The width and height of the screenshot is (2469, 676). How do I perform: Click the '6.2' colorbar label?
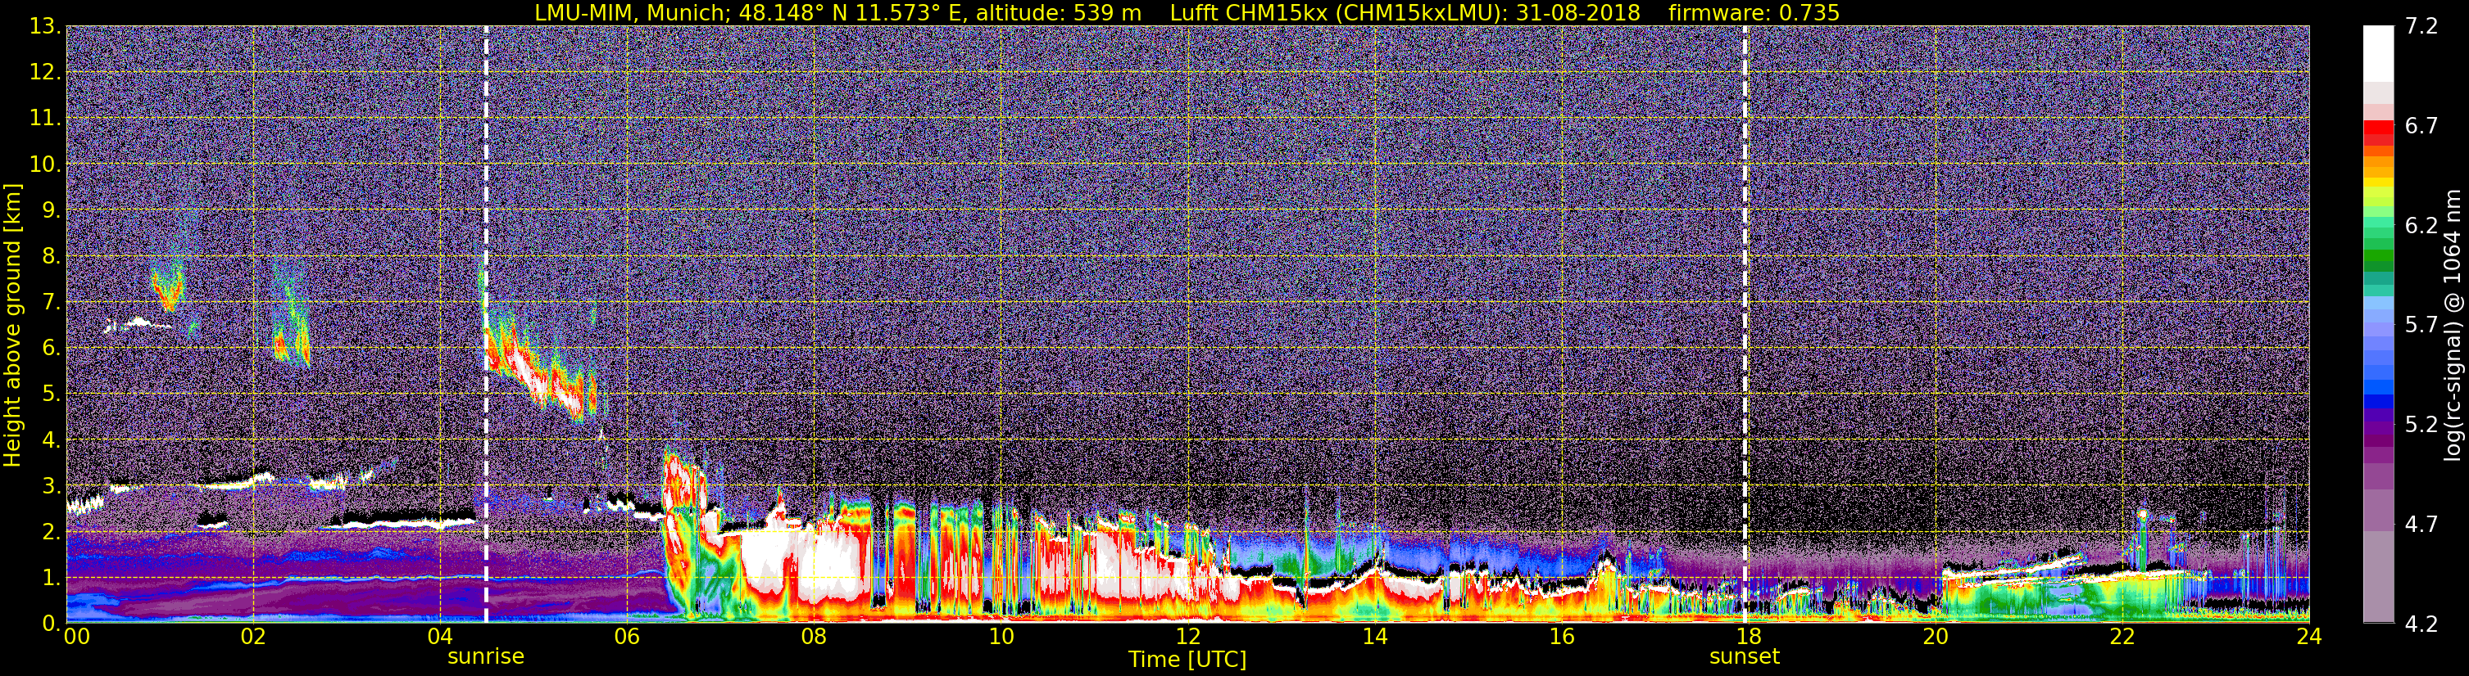[2421, 225]
